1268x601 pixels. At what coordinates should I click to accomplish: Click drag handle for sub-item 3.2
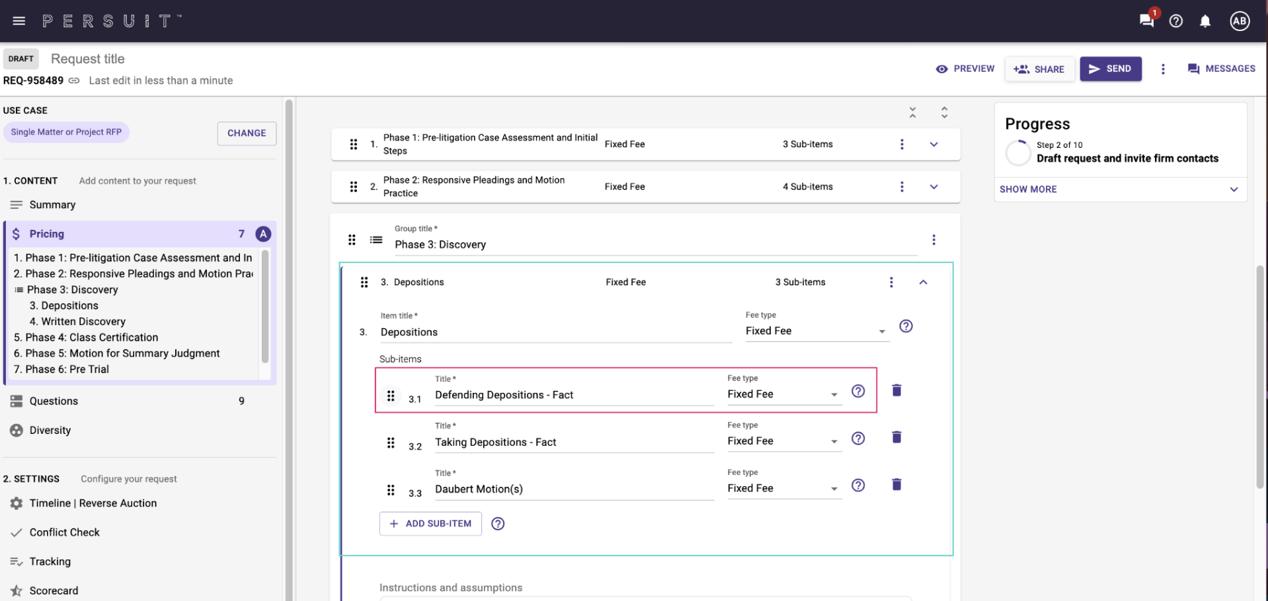pos(391,443)
